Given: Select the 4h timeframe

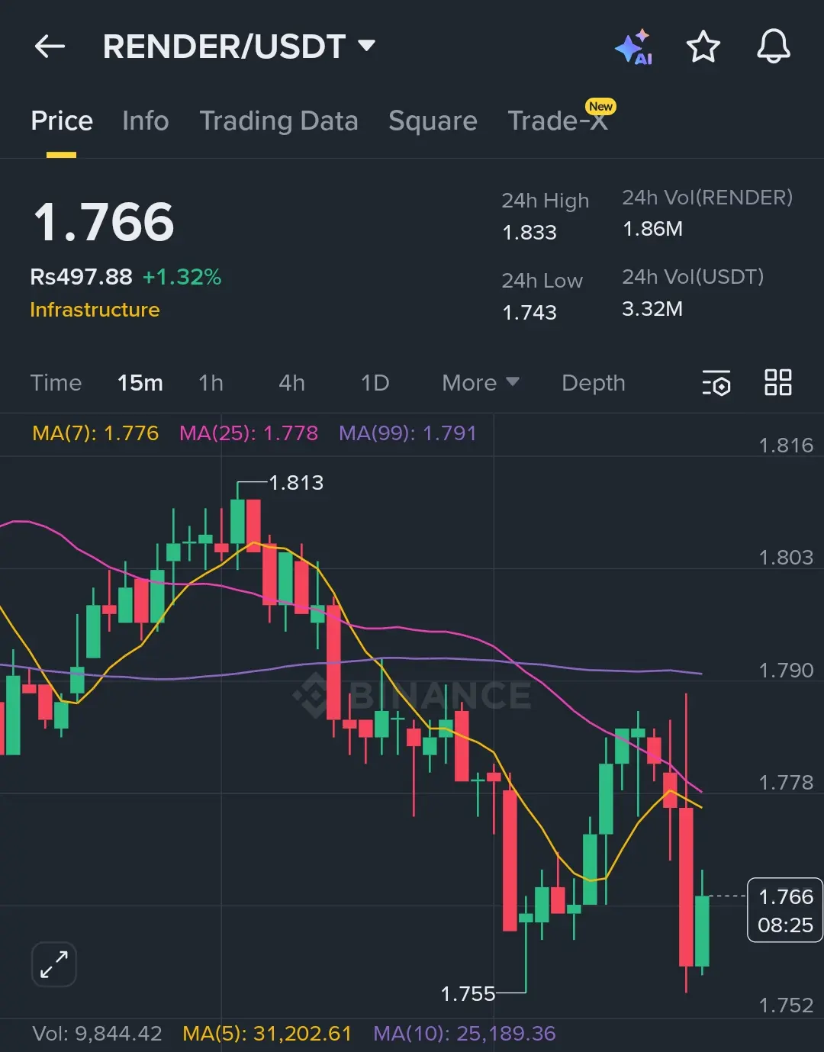Looking at the screenshot, I should [x=291, y=383].
